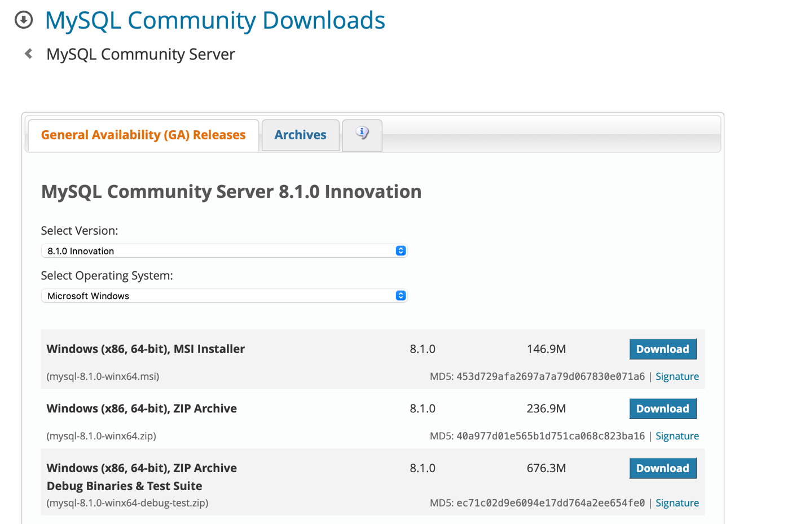The image size is (805, 524).
Task: Switch to General Availability (GA) Releases tab
Action: [143, 135]
